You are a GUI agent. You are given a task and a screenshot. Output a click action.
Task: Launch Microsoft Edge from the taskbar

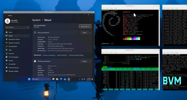coord(61,79)
